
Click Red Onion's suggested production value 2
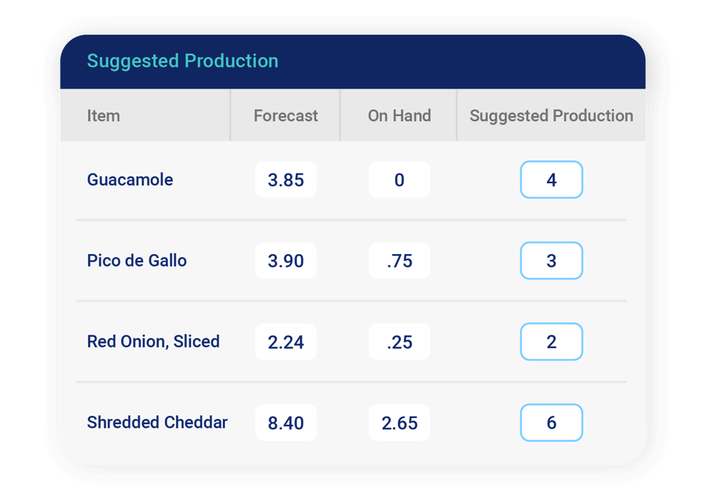tap(551, 341)
